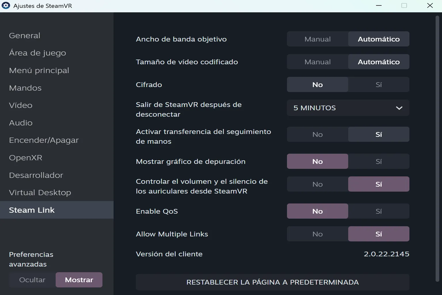Enable hand tracking transfer with Sí
This screenshot has height=295, width=442.
[x=379, y=134]
